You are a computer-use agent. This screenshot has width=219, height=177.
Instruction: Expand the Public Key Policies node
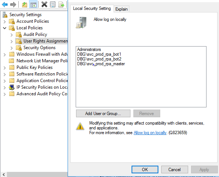coord(5,68)
